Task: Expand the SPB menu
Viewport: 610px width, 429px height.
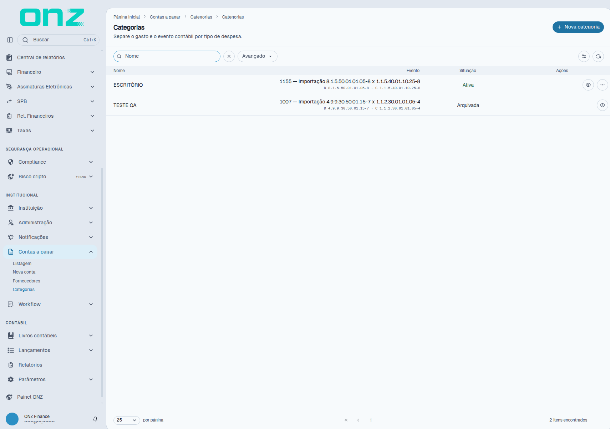Action: pyautogui.click(x=51, y=101)
